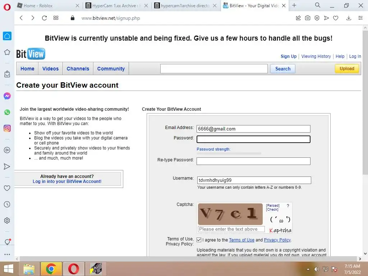Click the vertical page scrollbar
Viewport: 368px width, 276px height.
click(365, 102)
